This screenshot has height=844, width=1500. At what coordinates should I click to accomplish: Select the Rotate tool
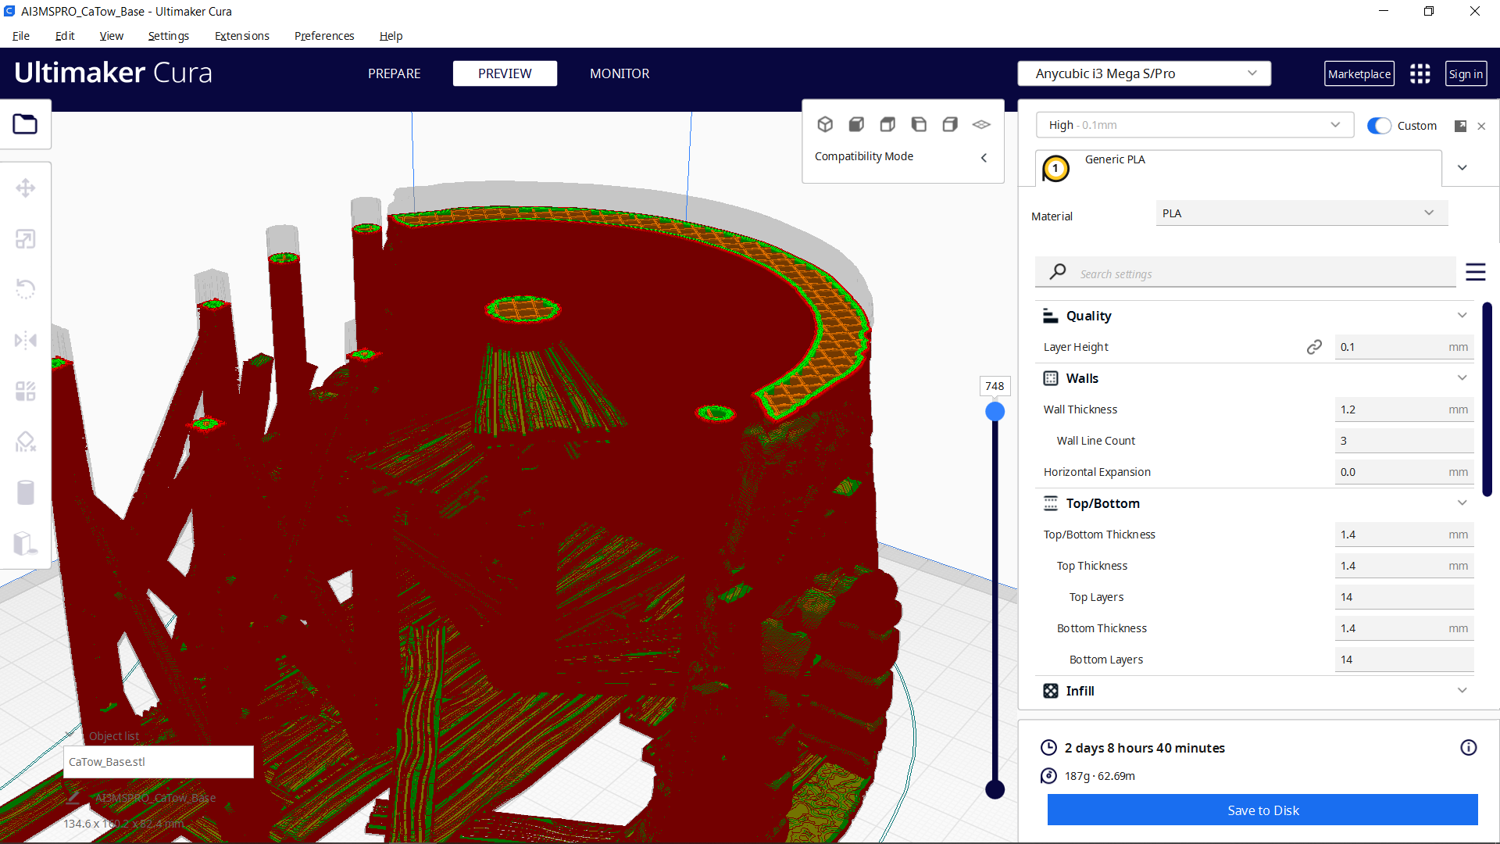(26, 288)
